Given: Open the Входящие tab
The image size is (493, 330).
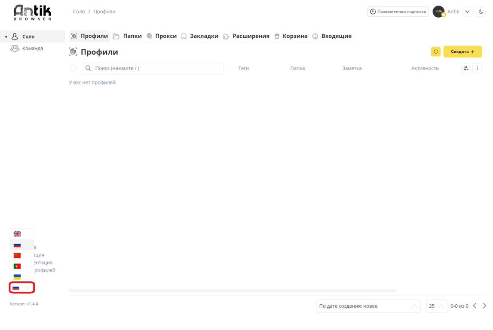Looking at the screenshot, I should [332, 36].
